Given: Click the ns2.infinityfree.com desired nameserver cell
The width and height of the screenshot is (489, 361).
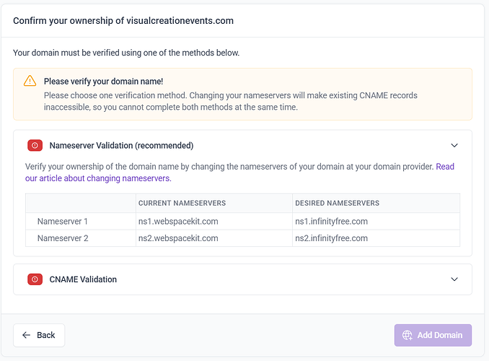Looking at the screenshot, I should [x=332, y=238].
